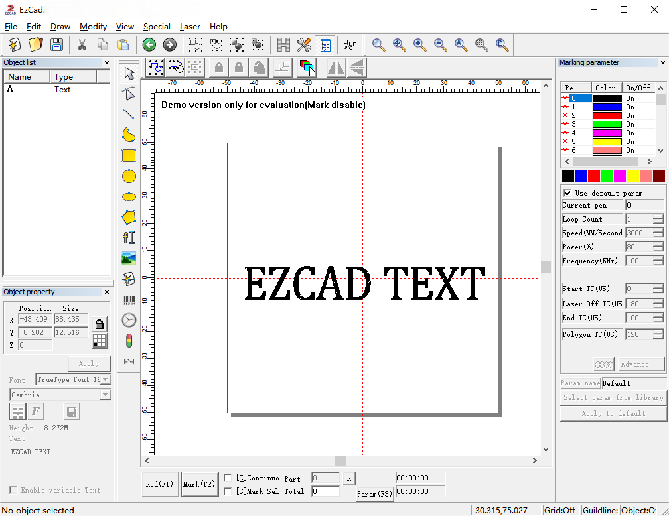Screen dimensions: 669x516
Task: Select the Bitmap image tool
Action: pyautogui.click(x=129, y=258)
